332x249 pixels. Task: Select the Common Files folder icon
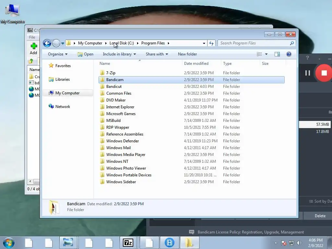coord(102,93)
